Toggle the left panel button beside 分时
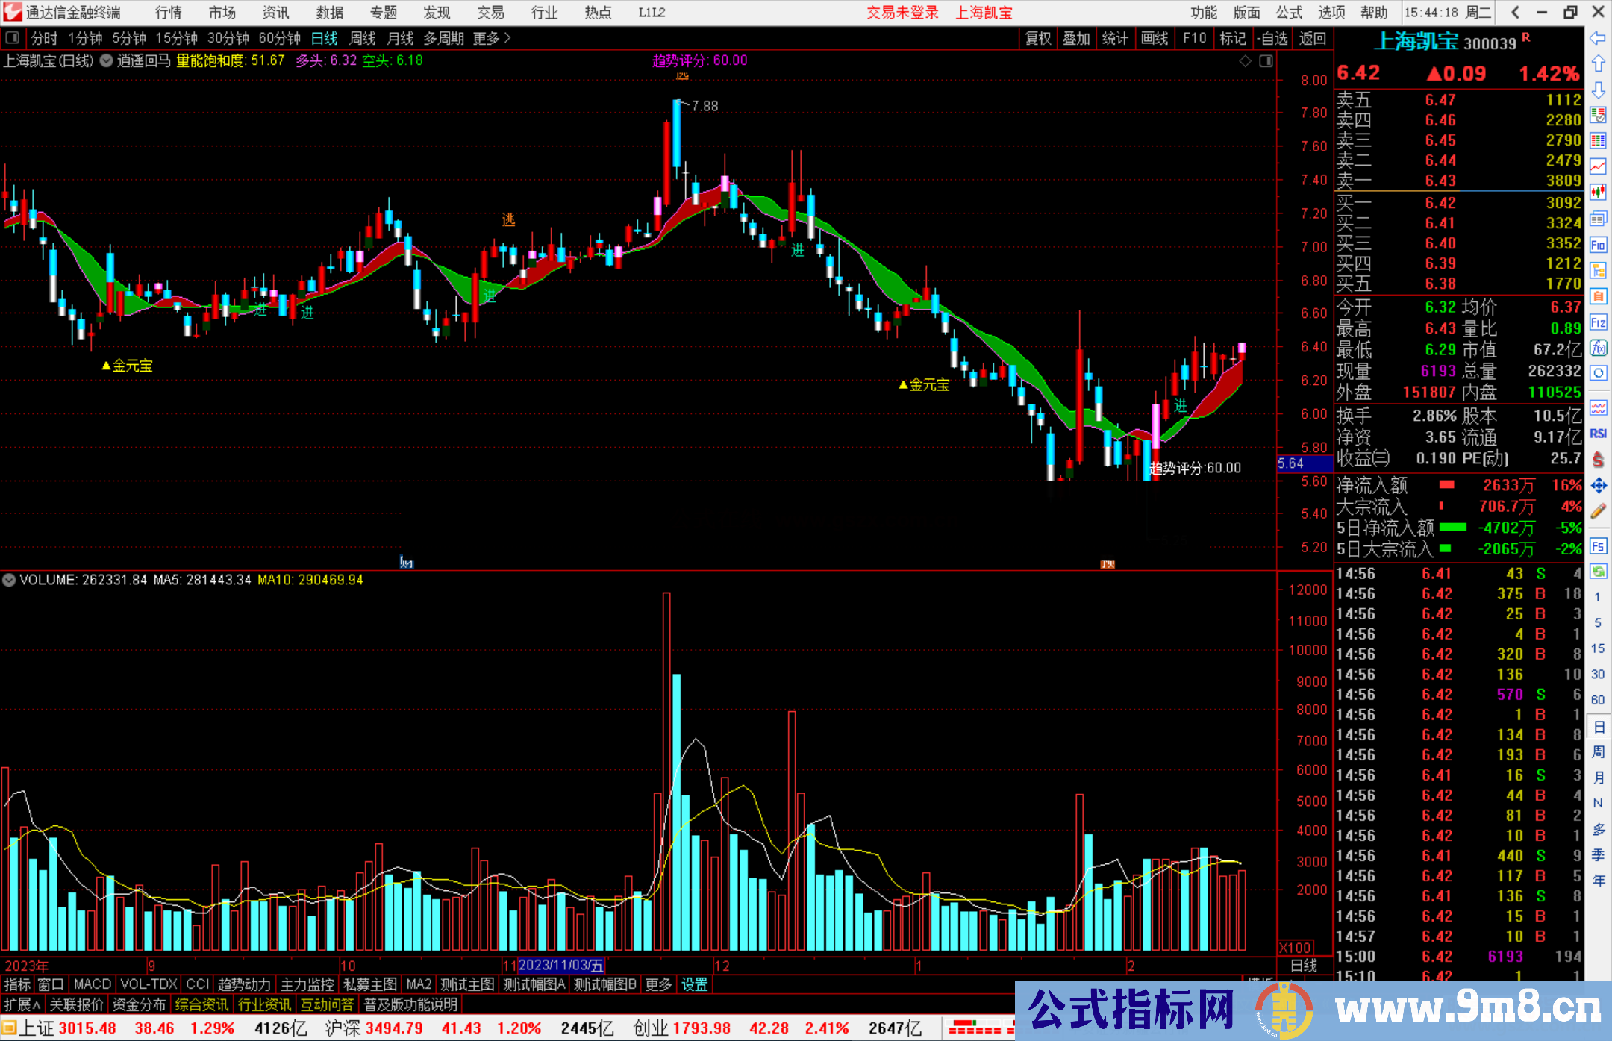This screenshot has height=1041, width=1612. click(x=12, y=37)
